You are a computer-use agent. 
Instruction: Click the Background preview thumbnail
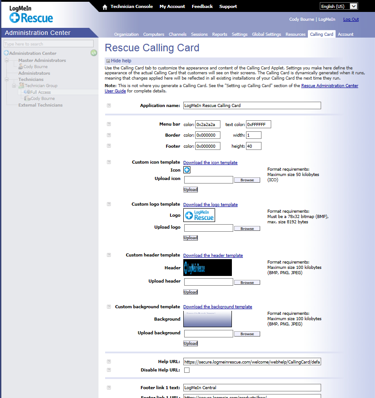point(208,319)
